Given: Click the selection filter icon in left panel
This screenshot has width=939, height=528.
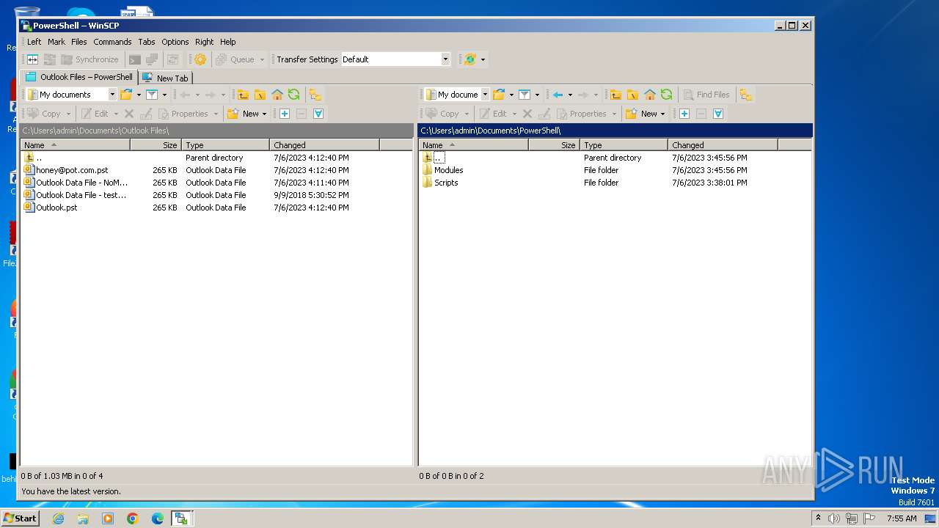Looking at the screenshot, I should click(318, 114).
